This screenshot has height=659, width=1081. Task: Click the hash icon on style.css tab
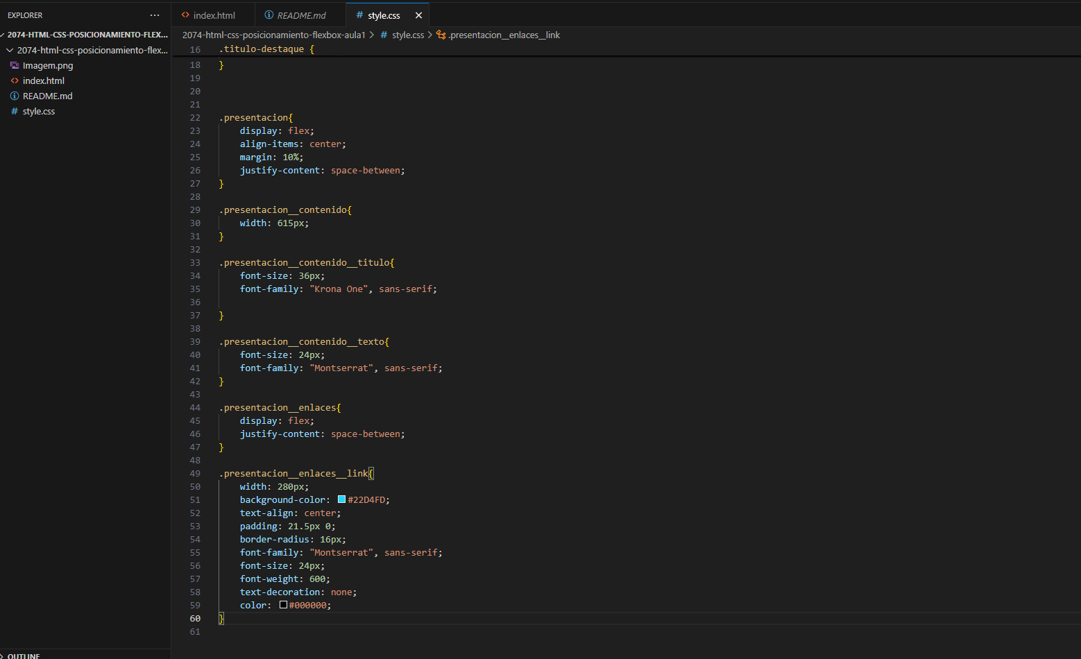359,15
